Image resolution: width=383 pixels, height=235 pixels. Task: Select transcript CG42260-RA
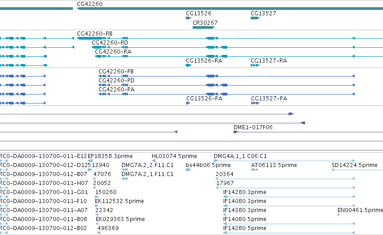113,52
